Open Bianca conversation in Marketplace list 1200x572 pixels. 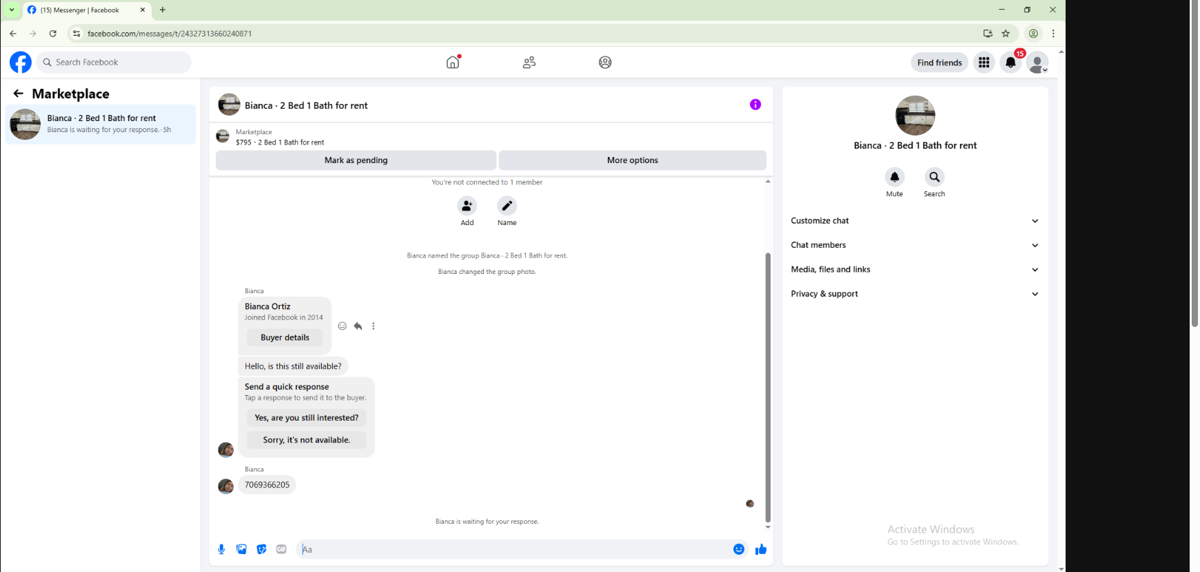101,125
